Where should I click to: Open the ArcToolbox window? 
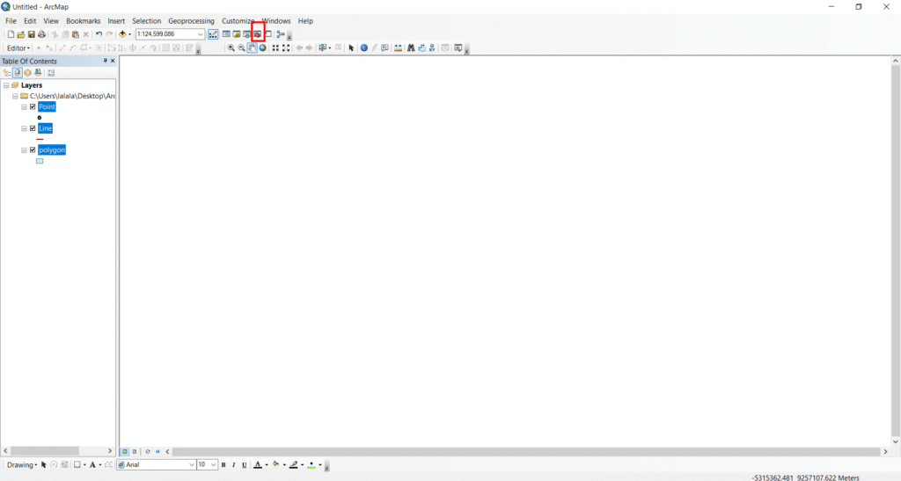[x=258, y=34]
